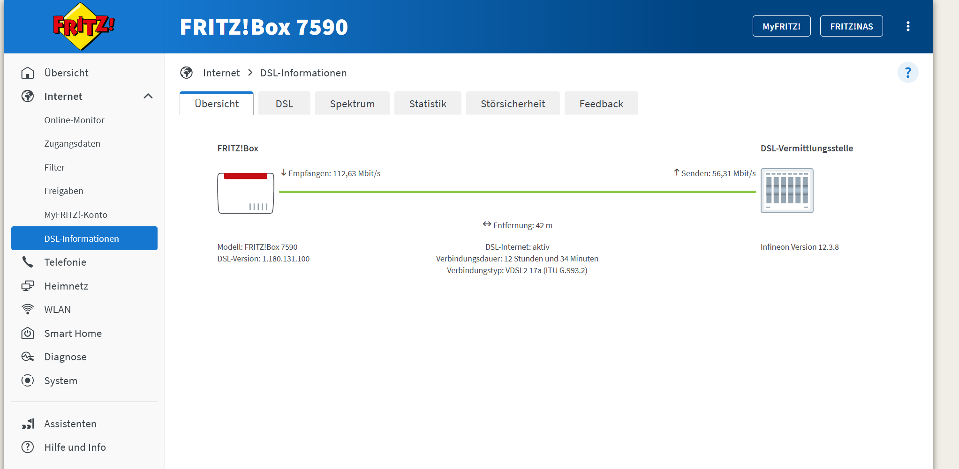Click the System gear icon
959x469 pixels.
28,380
